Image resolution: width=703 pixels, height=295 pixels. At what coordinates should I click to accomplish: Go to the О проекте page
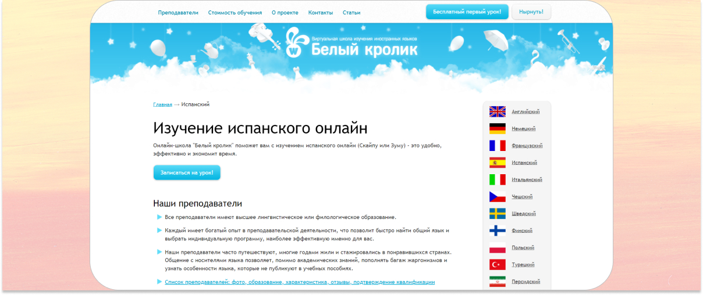[x=285, y=12]
